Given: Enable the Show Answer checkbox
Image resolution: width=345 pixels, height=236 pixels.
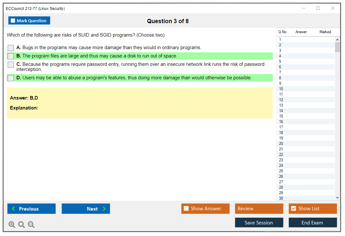Looking at the screenshot, I should [x=186, y=209].
